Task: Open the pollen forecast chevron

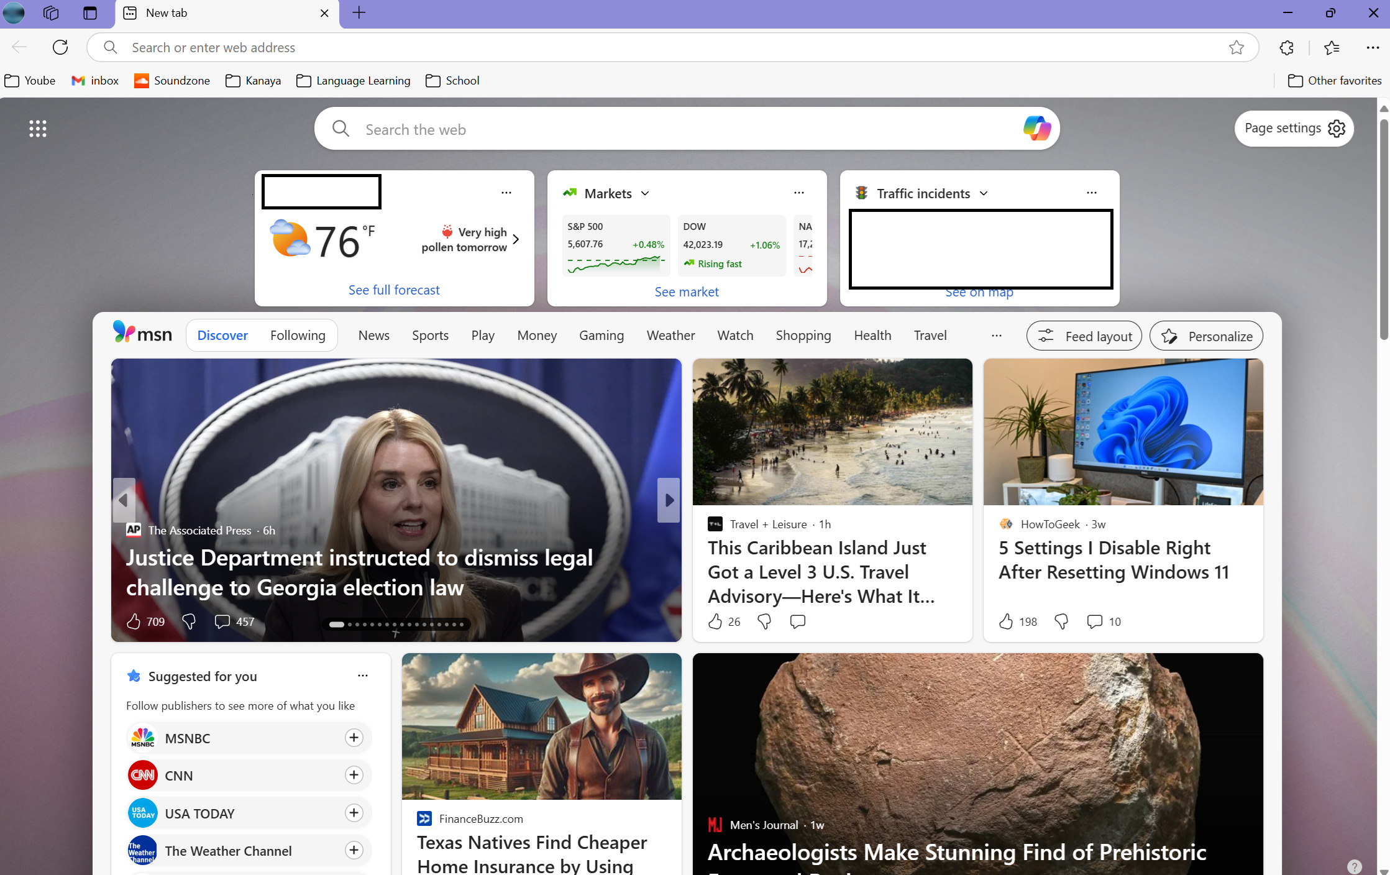Action: 515,239
